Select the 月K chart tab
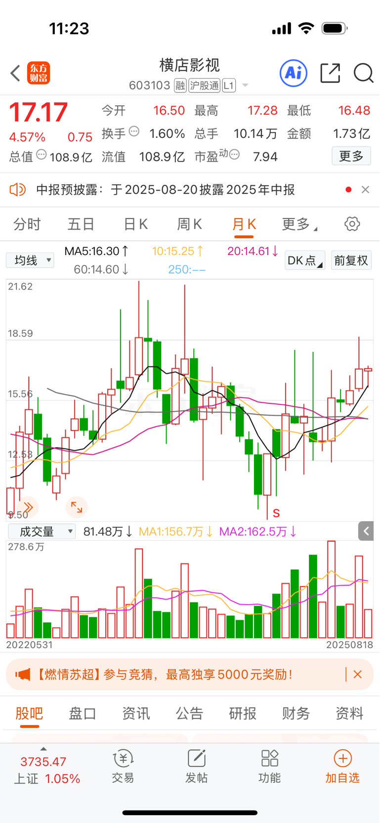Image resolution: width=380 pixels, height=823 pixels. click(244, 224)
